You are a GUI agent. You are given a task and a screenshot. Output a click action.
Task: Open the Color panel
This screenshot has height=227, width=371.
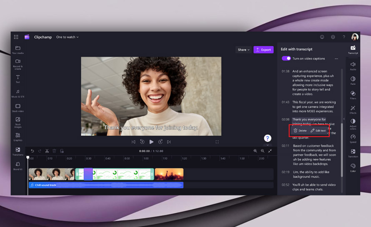coord(353,168)
